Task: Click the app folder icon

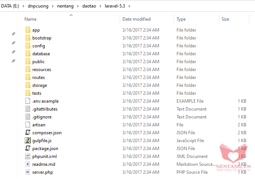Action: point(27,30)
